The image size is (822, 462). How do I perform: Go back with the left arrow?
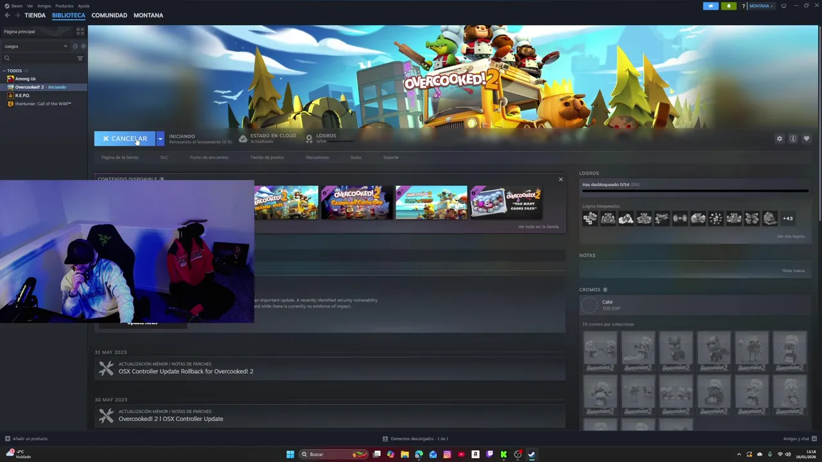point(7,15)
